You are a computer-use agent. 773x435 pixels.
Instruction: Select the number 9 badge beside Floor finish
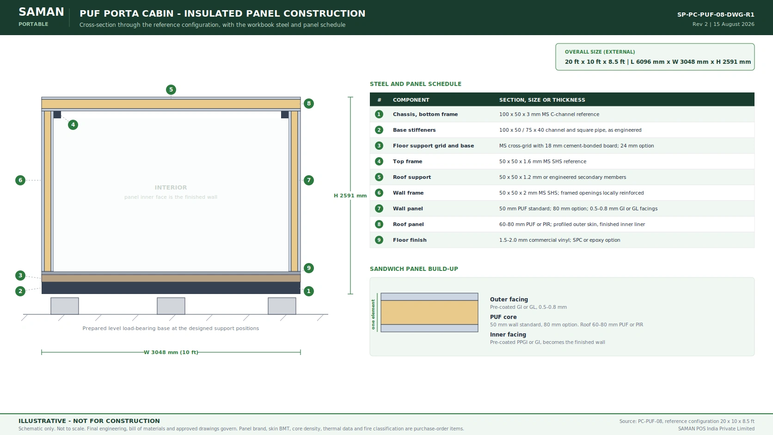(x=379, y=240)
